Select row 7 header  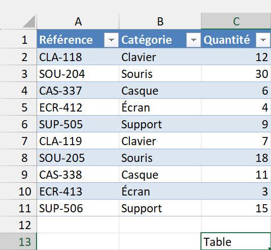(x=18, y=141)
